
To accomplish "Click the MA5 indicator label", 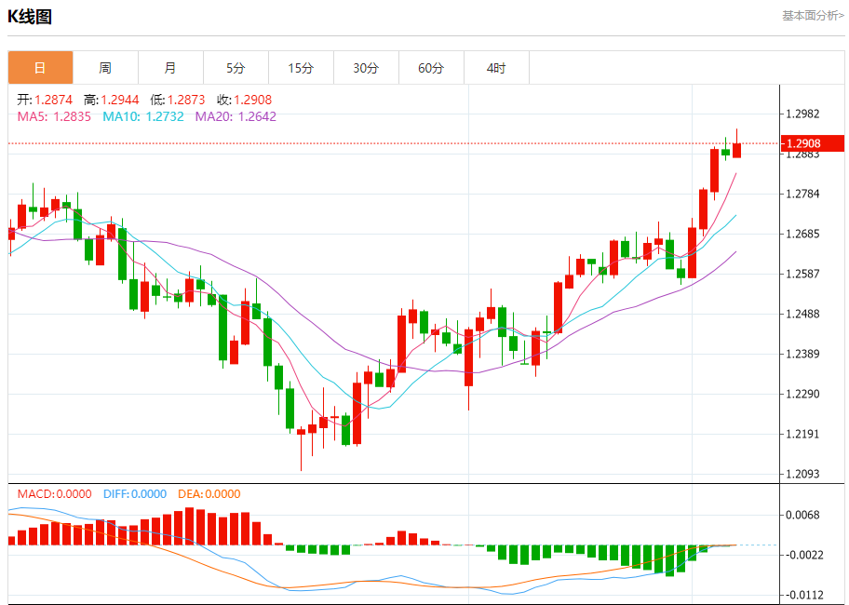I will point(54,116).
